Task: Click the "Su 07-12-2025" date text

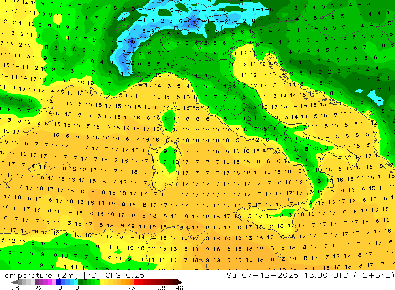Action: tap(262, 275)
